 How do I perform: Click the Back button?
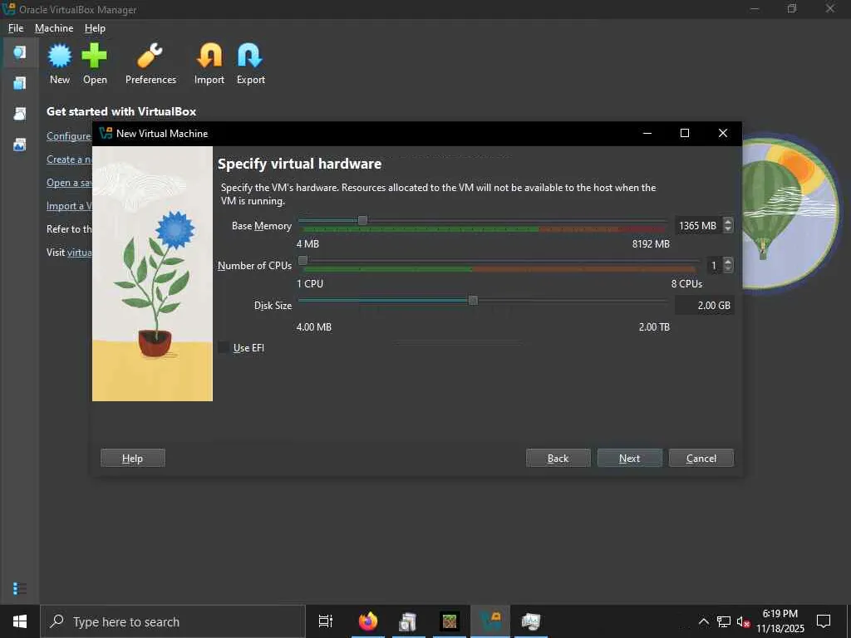pyautogui.click(x=558, y=458)
